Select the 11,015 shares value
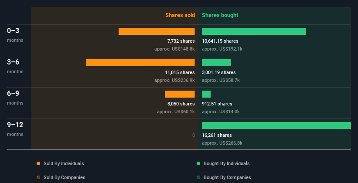358x183 pixels. (x=180, y=73)
